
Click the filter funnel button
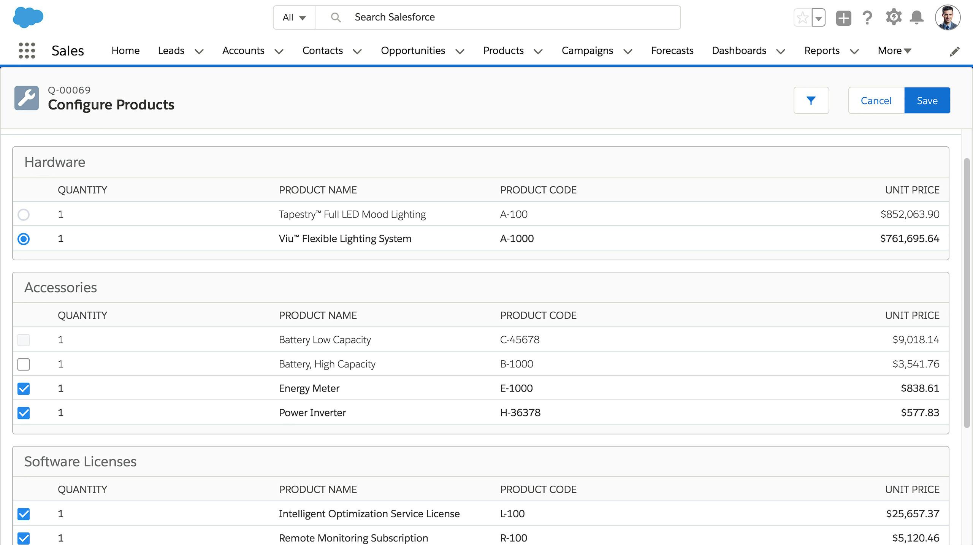click(811, 100)
